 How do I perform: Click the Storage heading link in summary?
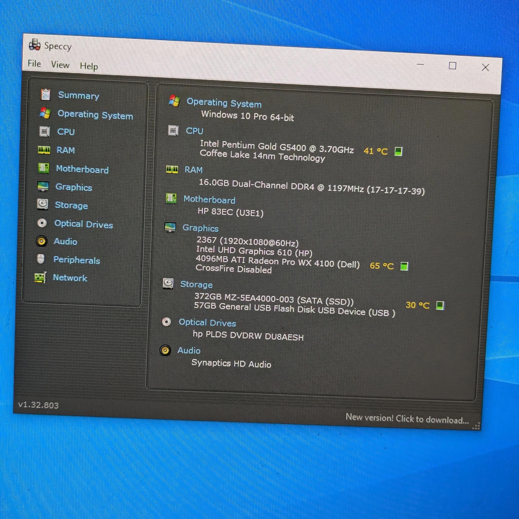(196, 284)
